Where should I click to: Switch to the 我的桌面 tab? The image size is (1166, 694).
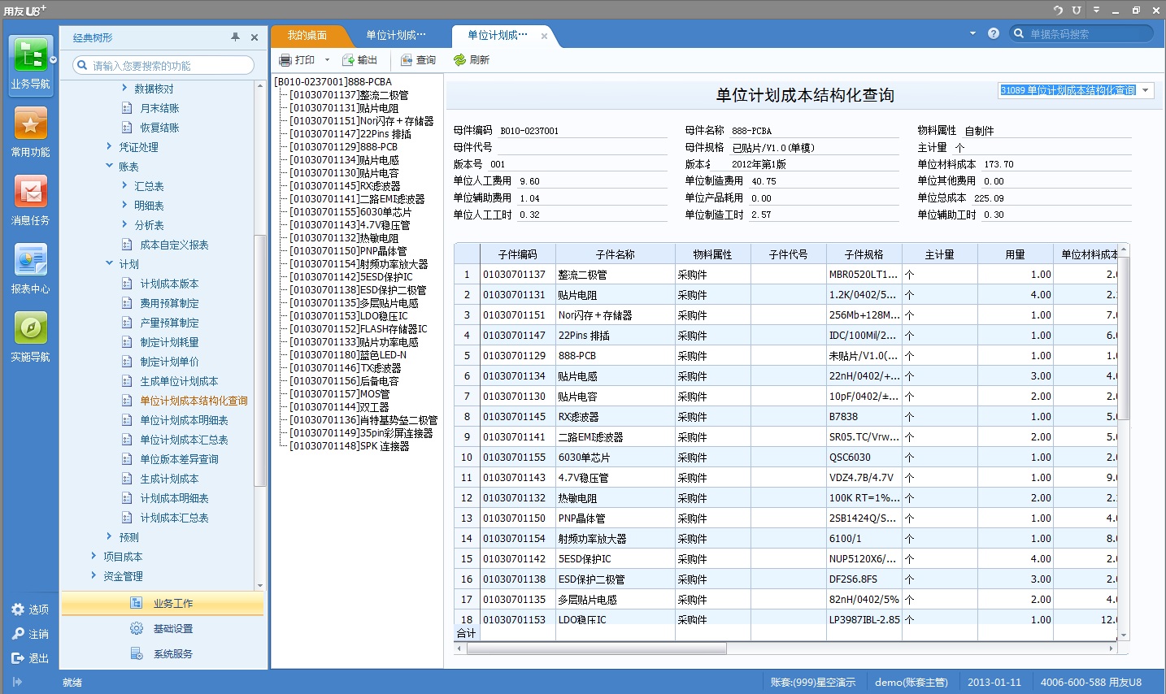[307, 35]
